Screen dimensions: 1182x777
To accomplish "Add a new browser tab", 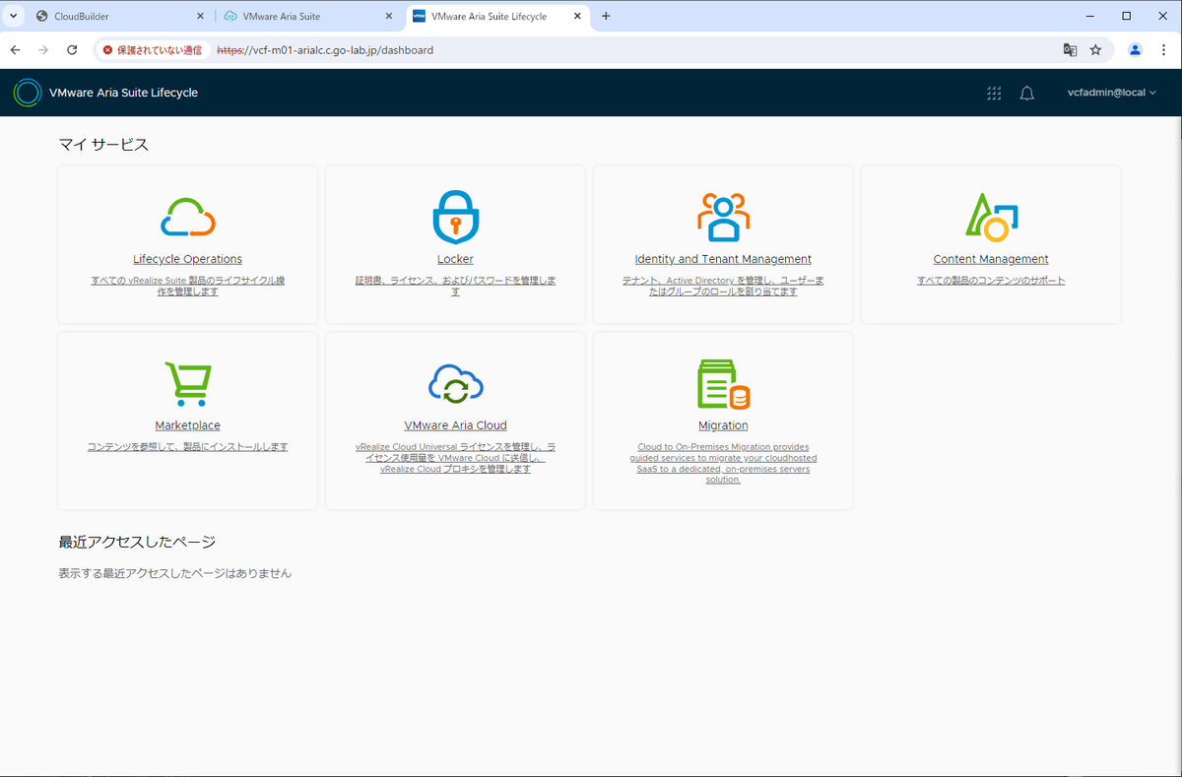I will pos(606,16).
